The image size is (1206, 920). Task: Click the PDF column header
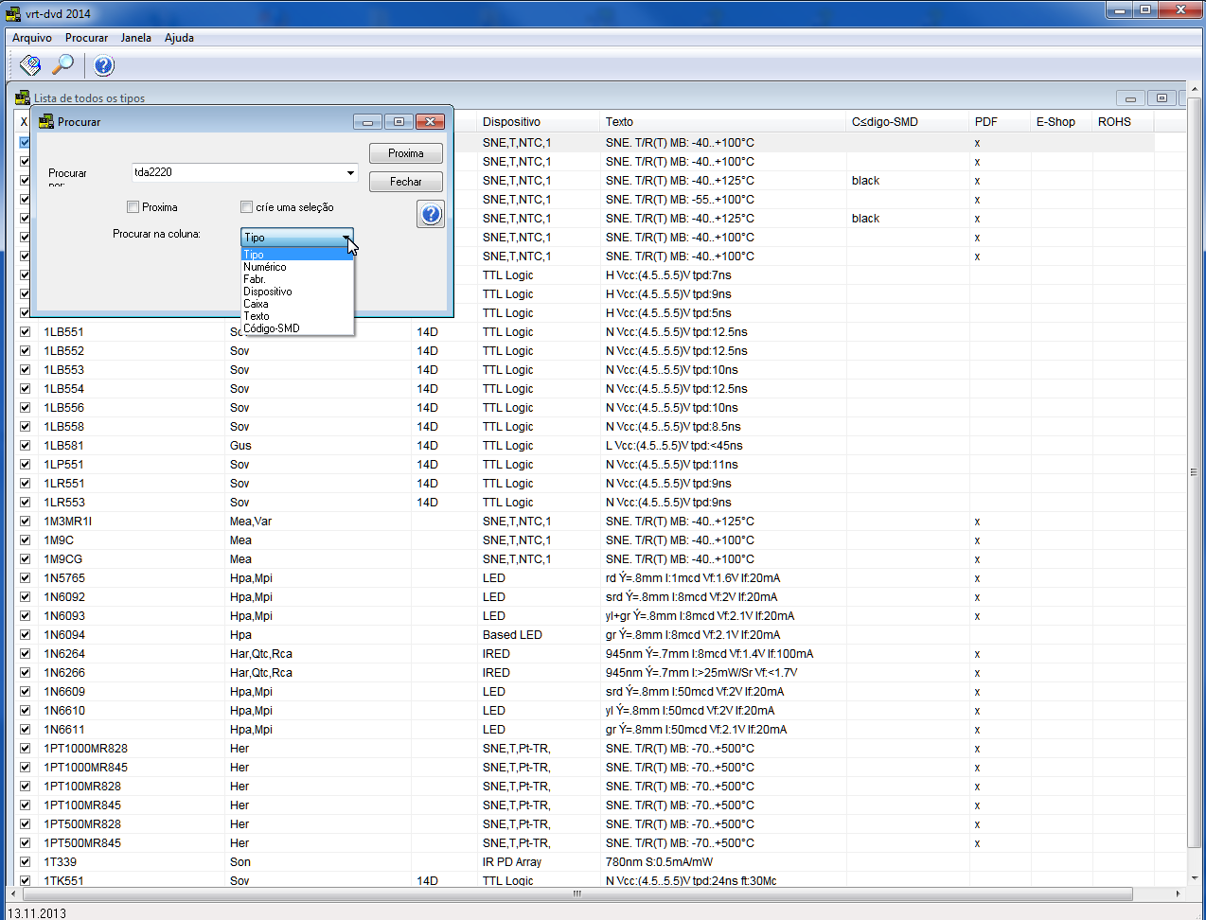tap(1000, 122)
